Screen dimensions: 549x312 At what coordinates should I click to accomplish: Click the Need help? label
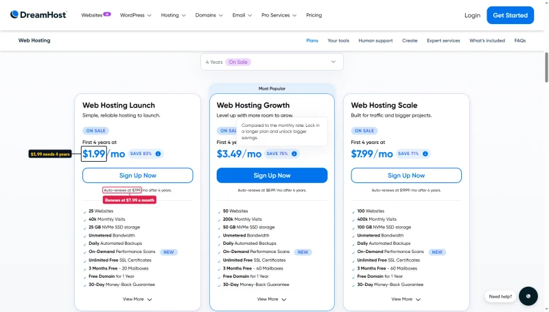coord(500,296)
